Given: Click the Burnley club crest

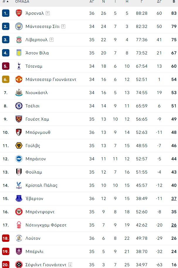Looking at the screenshot, I should (18, 251).
